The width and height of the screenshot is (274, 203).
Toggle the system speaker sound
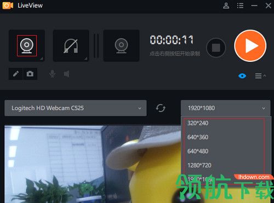[x=66, y=74]
